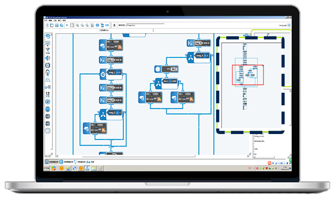Select the pulse waveform block icon

48,80
